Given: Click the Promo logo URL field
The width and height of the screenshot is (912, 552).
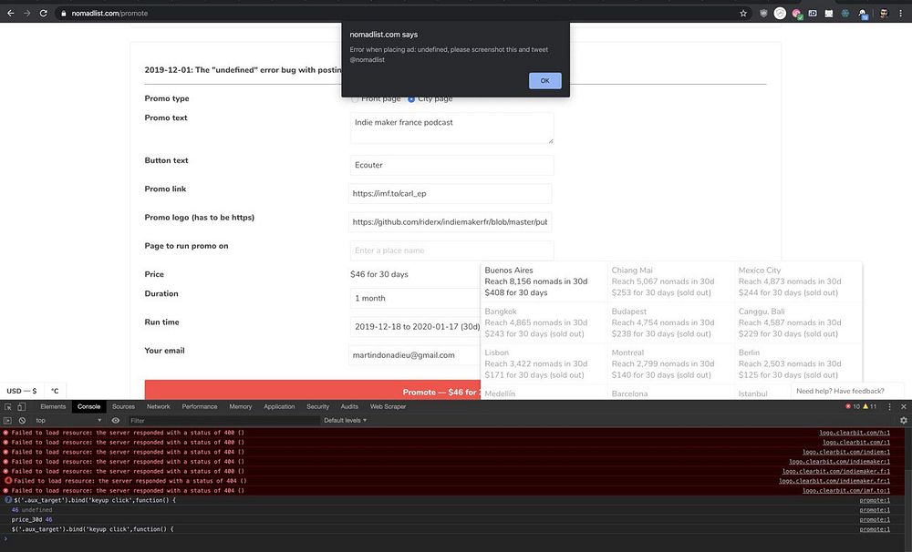Looking at the screenshot, I should 451,222.
